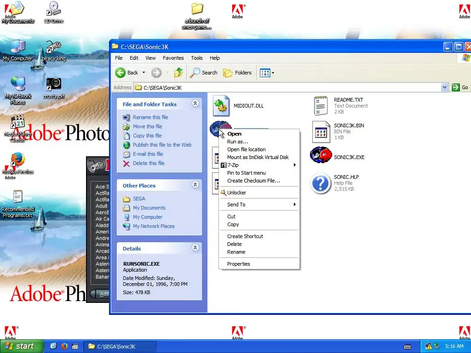Open the Help menu
The width and height of the screenshot is (471, 353).
[x=214, y=58]
